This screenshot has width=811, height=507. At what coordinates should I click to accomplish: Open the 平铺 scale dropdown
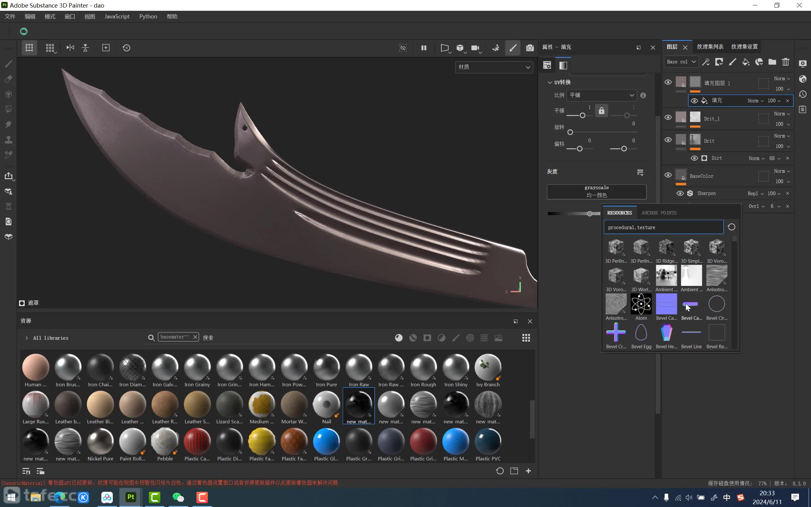(x=602, y=95)
